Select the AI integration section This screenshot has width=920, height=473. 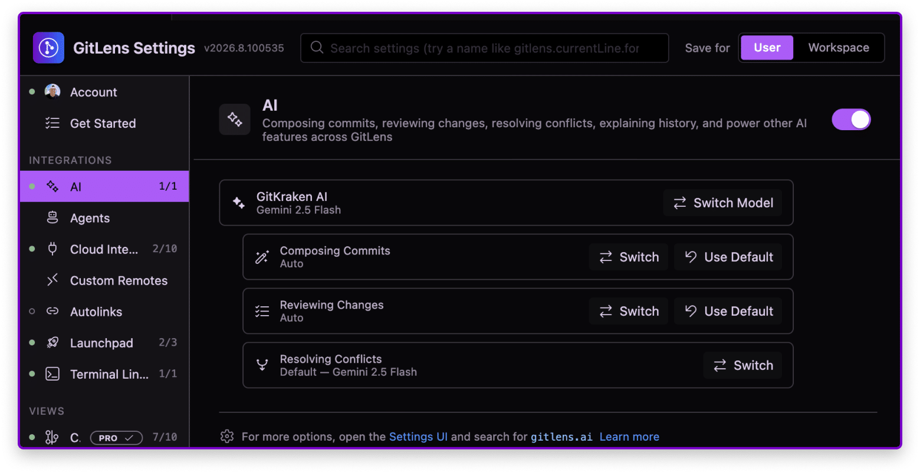(x=104, y=186)
